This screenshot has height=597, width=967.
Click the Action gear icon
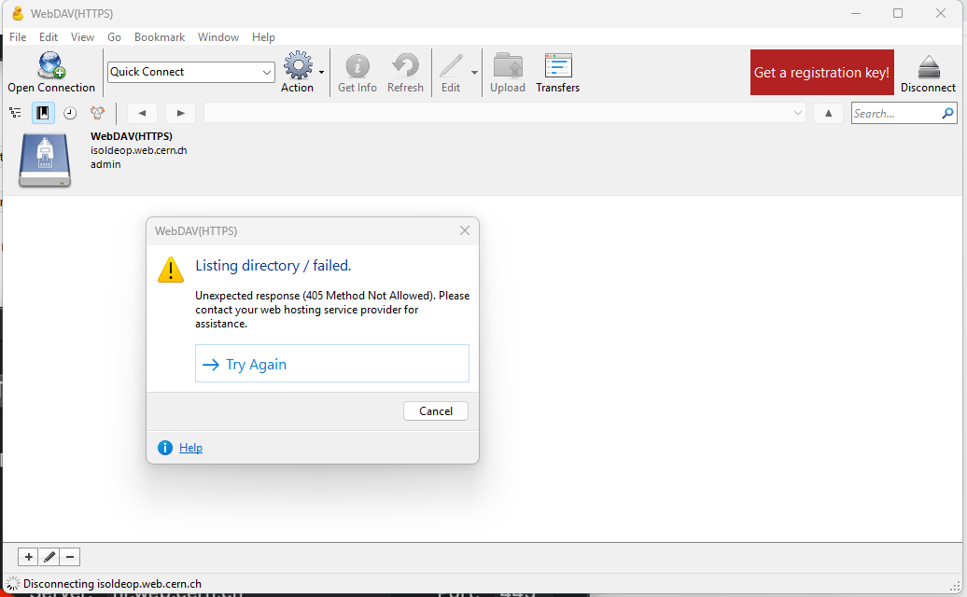[x=297, y=66]
